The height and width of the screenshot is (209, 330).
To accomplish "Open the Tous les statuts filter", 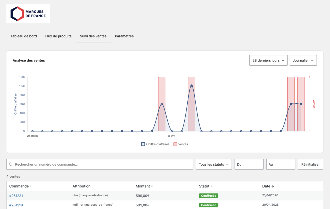I will (x=214, y=164).
